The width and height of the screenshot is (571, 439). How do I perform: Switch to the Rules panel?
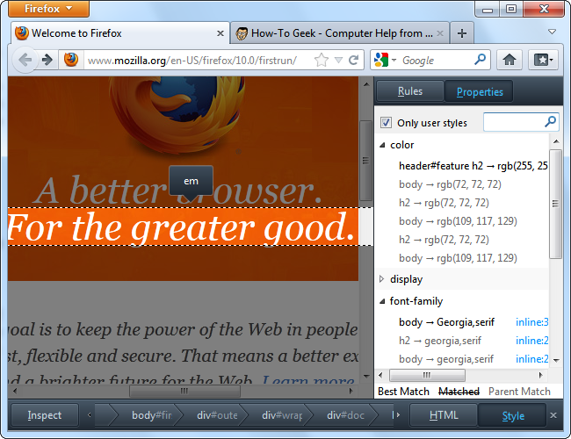pyautogui.click(x=410, y=91)
